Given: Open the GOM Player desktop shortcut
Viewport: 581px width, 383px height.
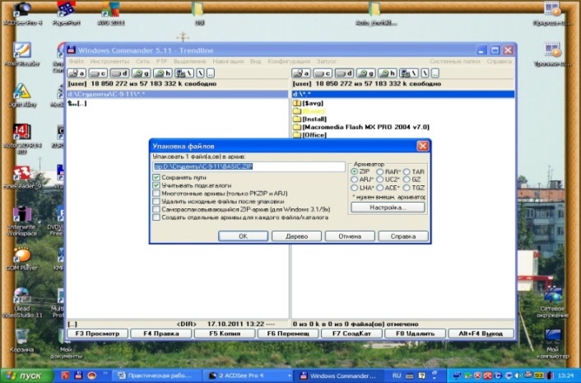Looking at the screenshot, I should click(22, 259).
